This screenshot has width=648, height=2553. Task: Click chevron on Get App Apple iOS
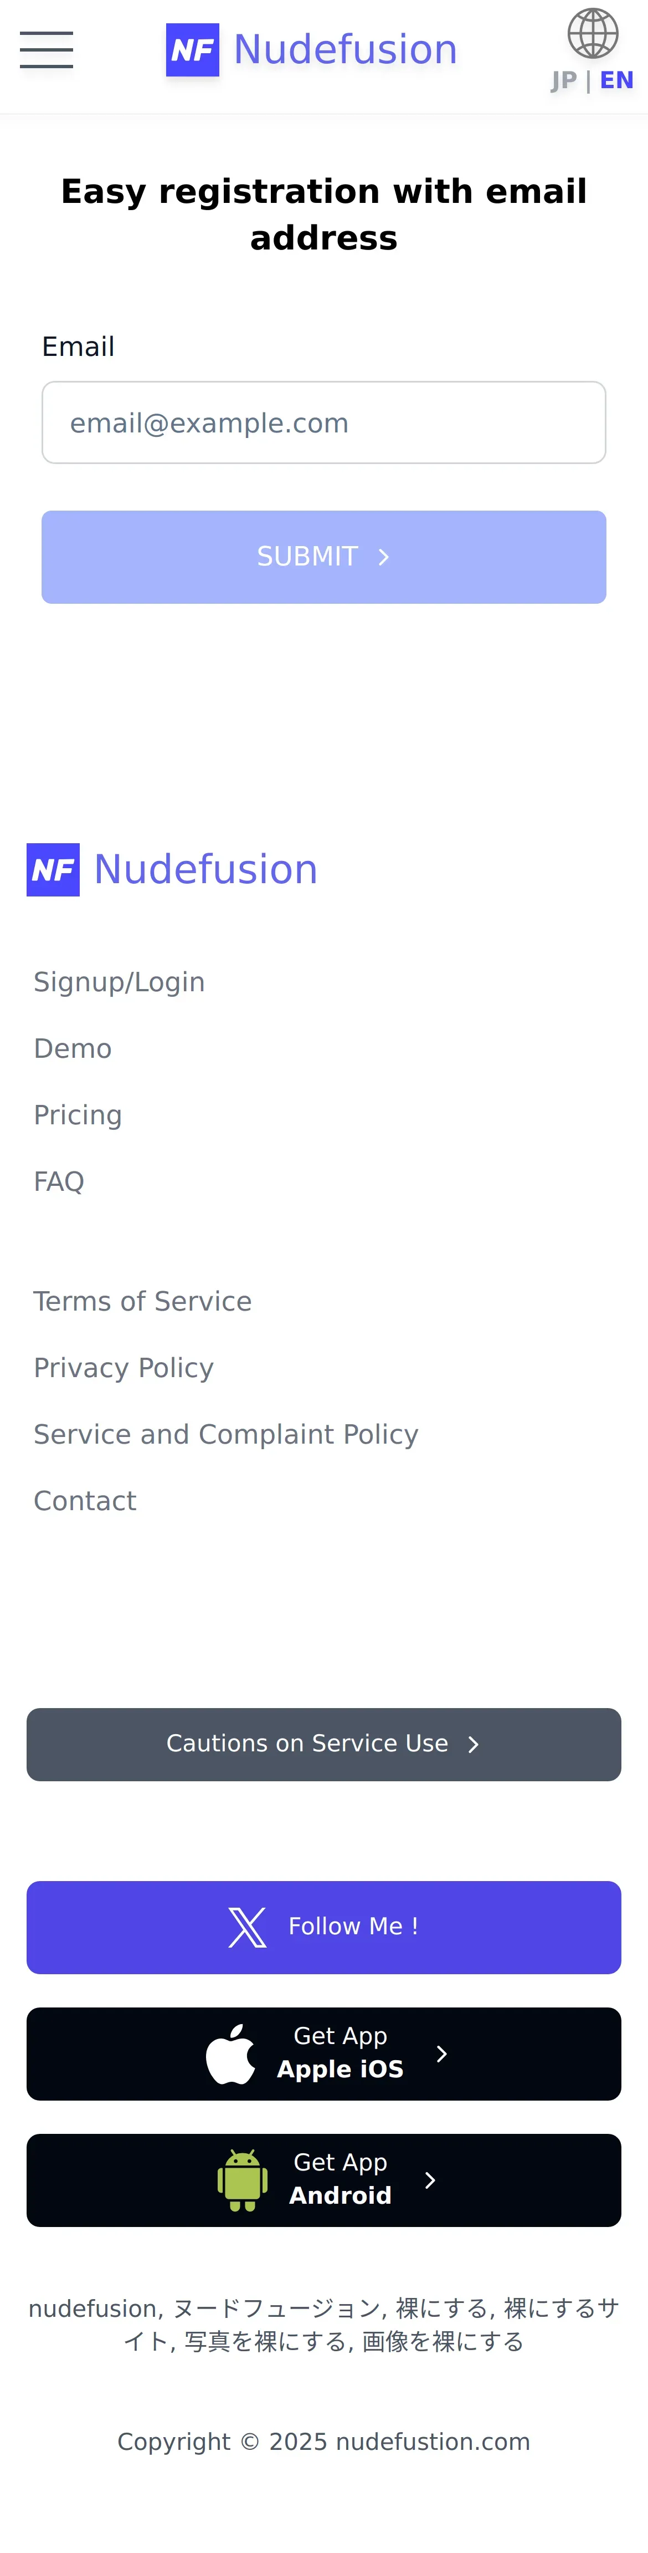point(442,2053)
